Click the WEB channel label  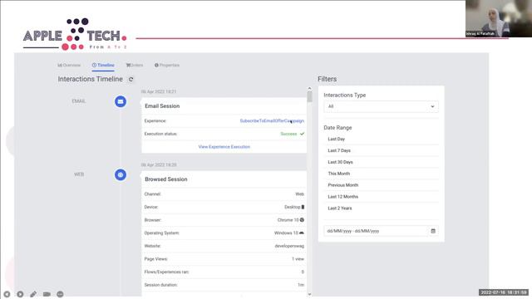[79, 174]
